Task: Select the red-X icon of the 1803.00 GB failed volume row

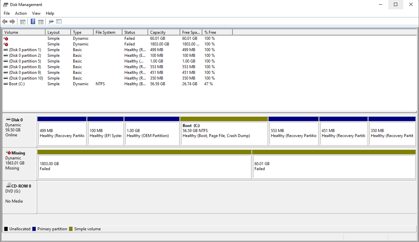Action: (x=6, y=44)
